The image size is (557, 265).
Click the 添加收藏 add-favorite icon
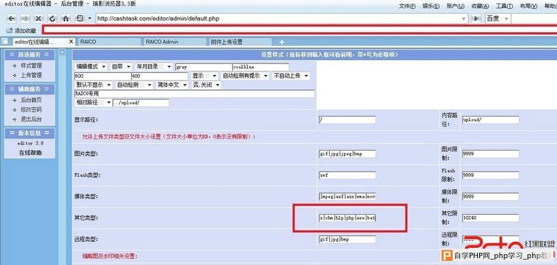pos(10,31)
